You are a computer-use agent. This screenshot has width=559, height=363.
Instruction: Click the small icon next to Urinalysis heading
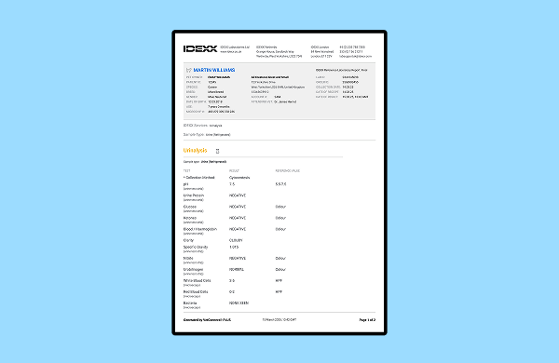tap(217, 151)
